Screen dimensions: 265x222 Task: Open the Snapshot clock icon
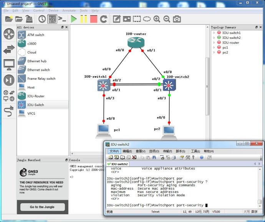pyautogui.click(x=42, y=19)
